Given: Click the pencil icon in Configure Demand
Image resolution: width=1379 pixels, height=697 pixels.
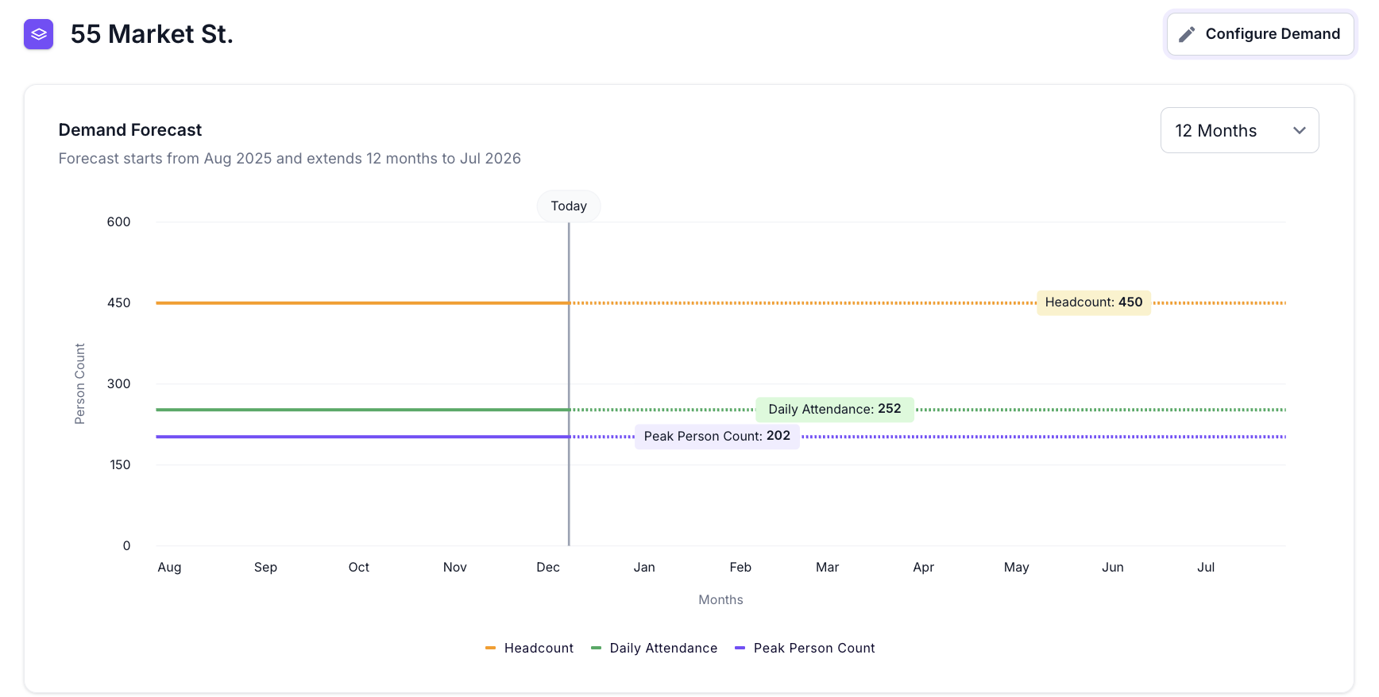Looking at the screenshot, I should [x=1187, y=34].
